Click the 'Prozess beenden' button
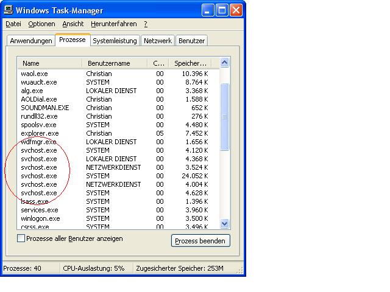Image resolution: width=390 pixels, height=292 pixels. click(200, 241)
